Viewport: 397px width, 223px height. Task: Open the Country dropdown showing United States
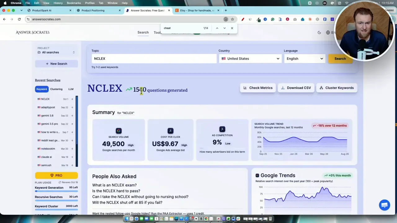250,59
